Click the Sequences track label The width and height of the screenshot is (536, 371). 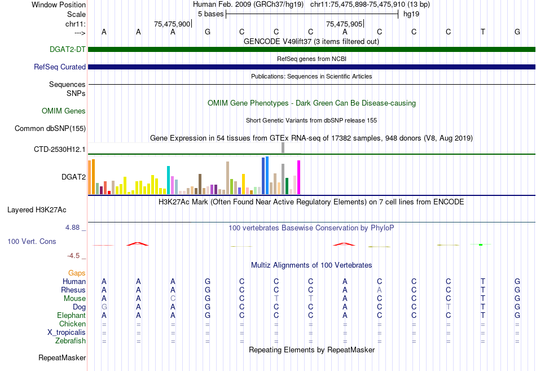(x=67, y=84)
